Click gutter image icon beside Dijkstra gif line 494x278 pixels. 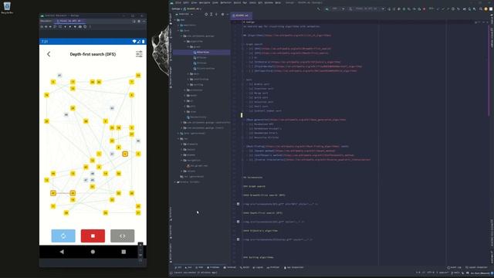[239, 239]
